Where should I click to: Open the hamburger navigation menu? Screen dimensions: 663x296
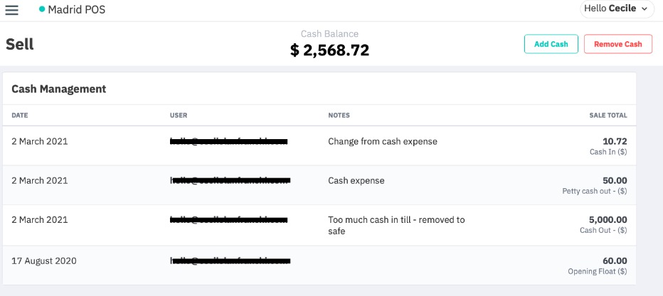pos(12,10)
